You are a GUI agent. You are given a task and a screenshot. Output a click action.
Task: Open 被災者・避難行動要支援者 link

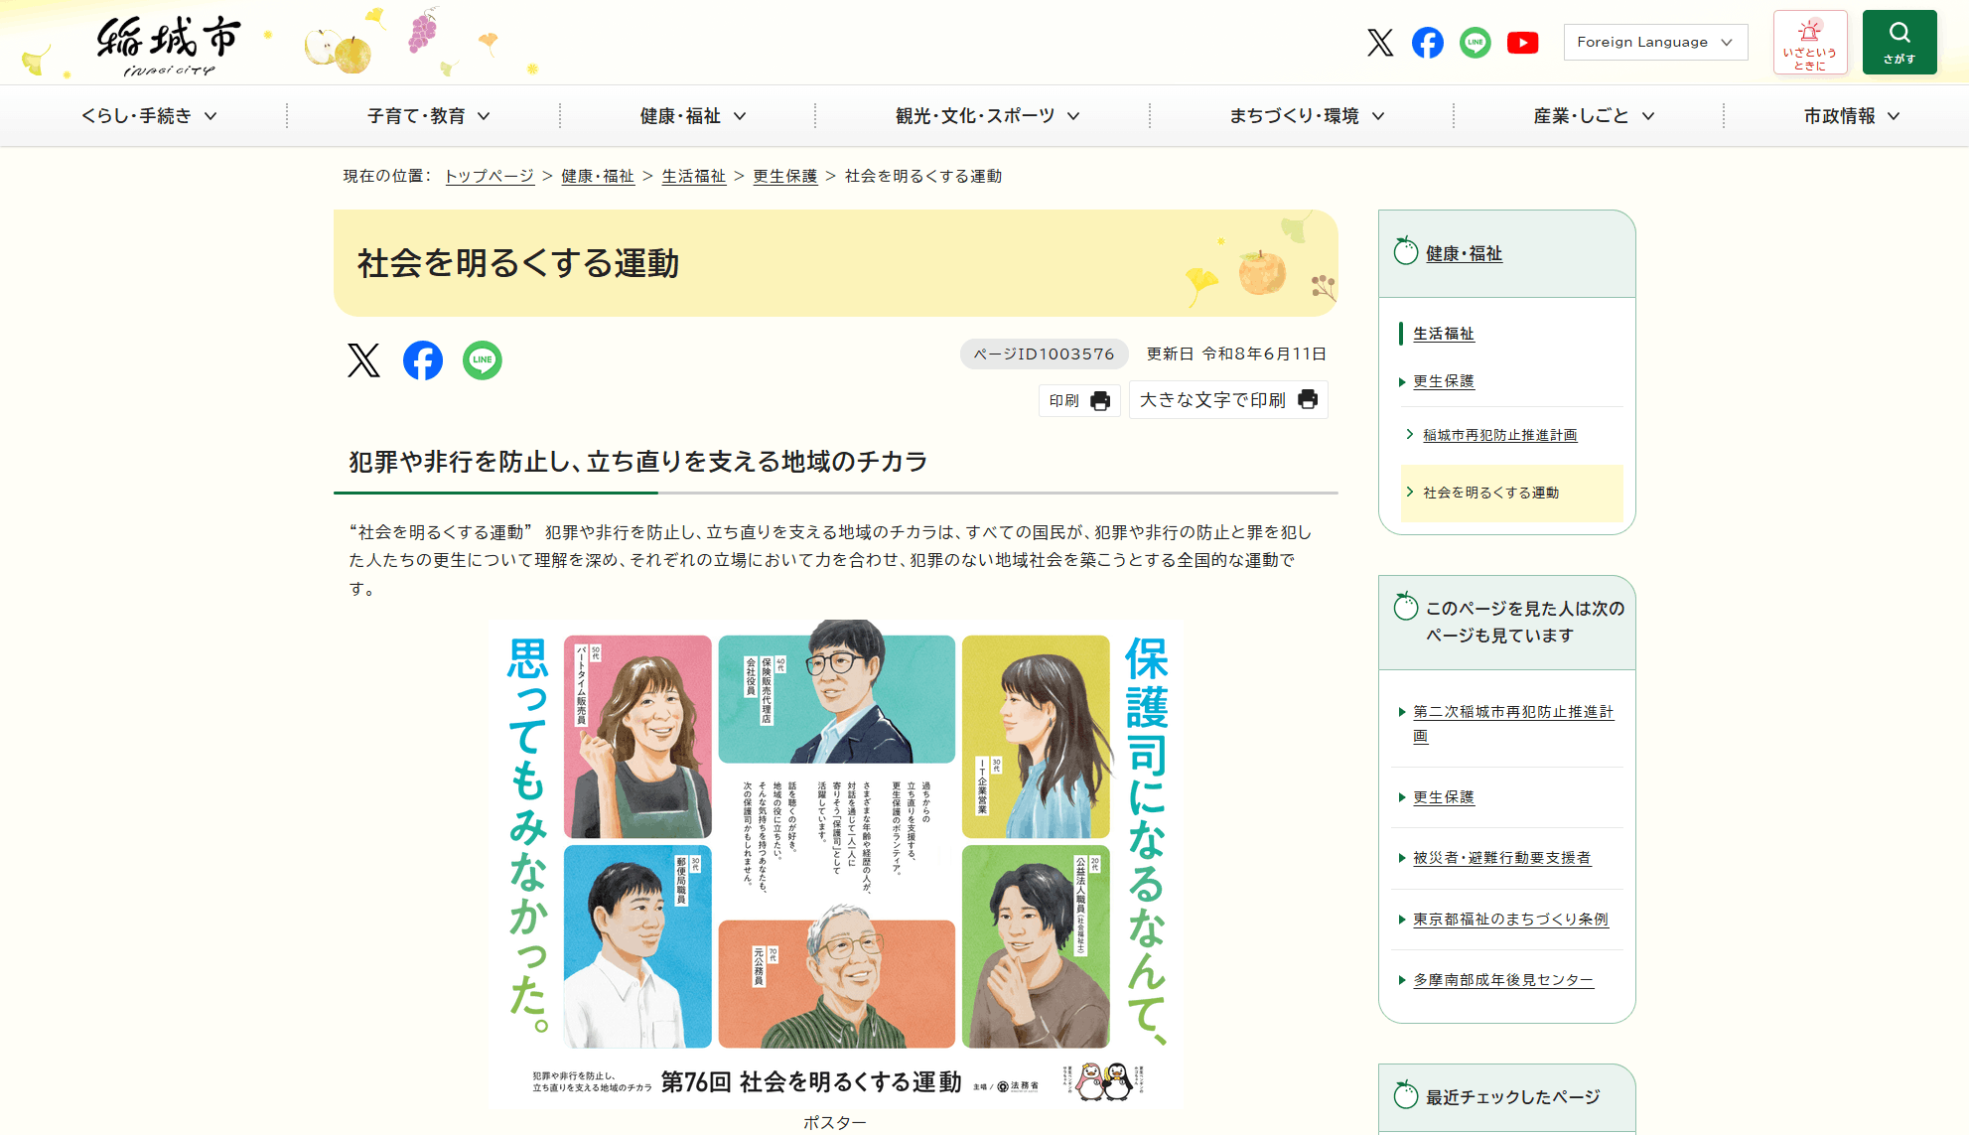pyautogui.click(x=1501, y=858)
